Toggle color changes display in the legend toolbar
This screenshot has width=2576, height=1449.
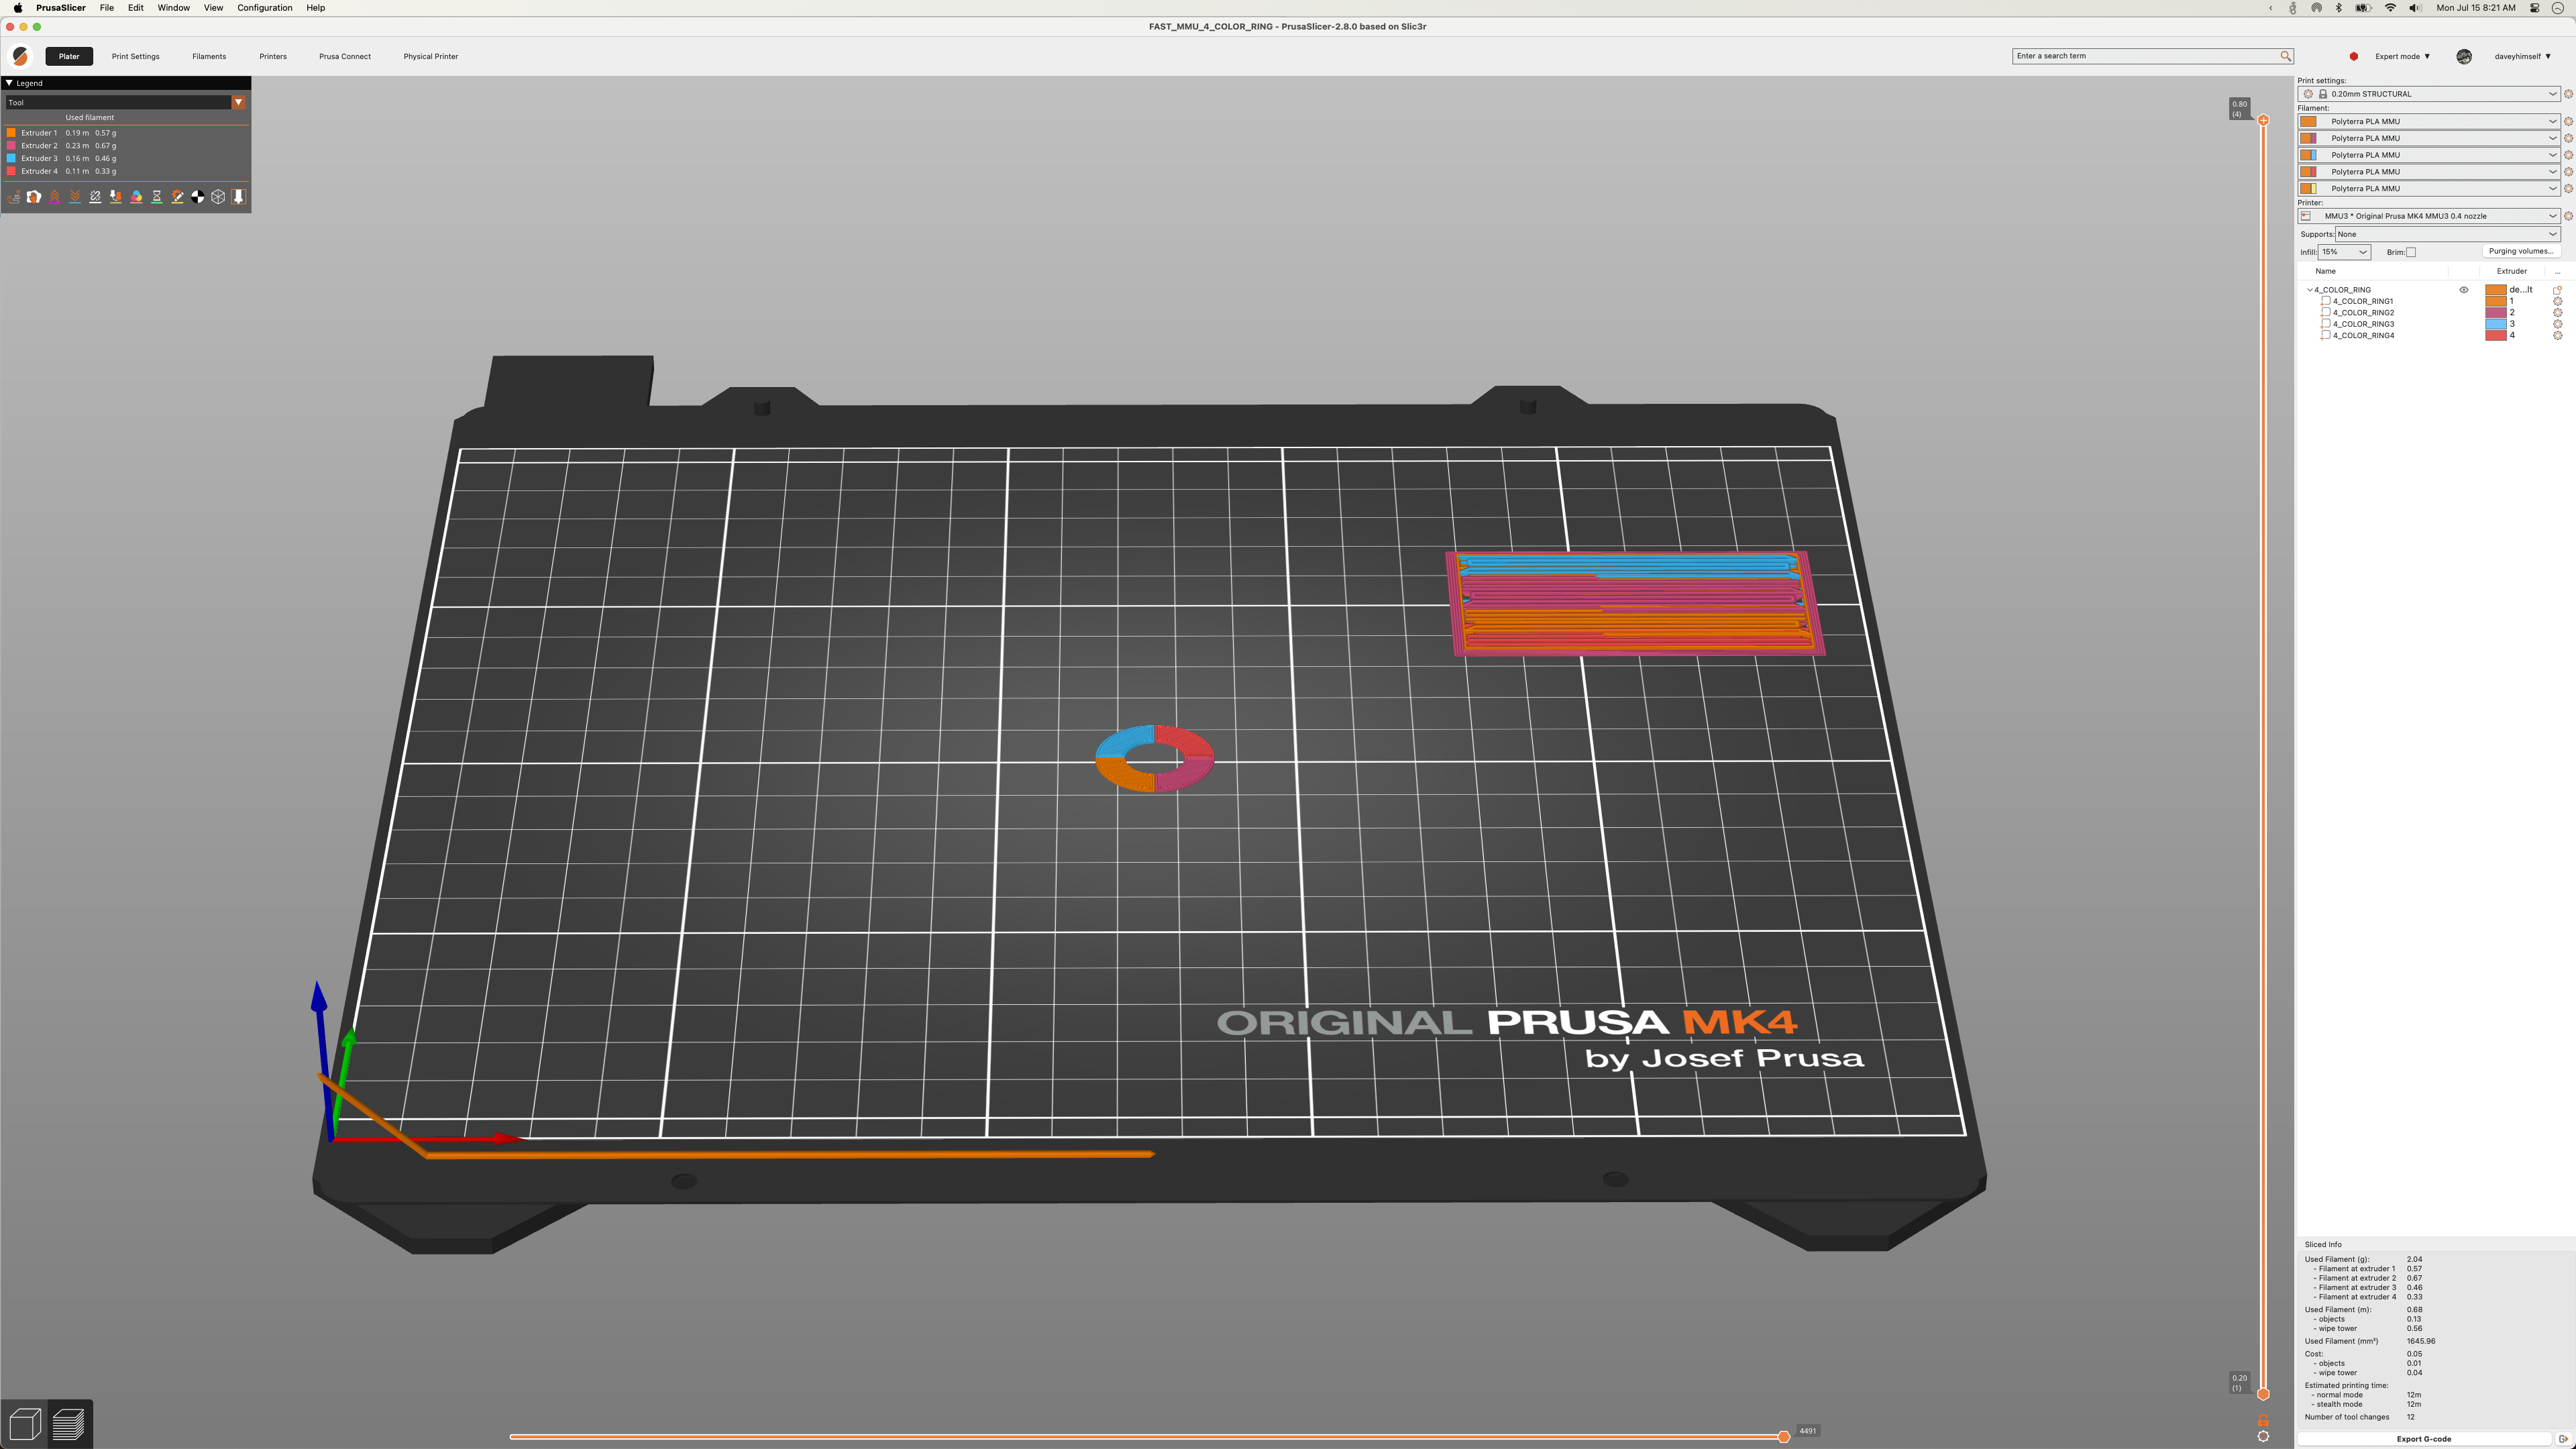(x=136, y=197)
